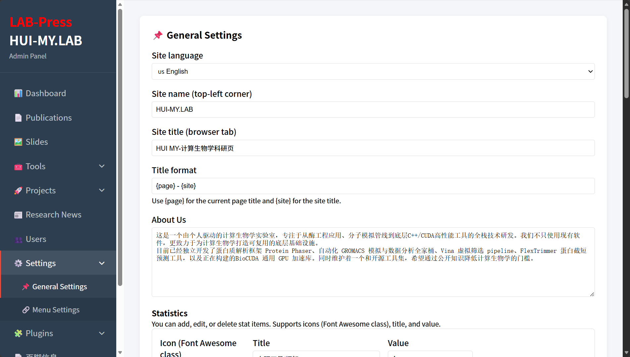Select General Settings in the sidebar
Screen dimensions: 630x357
[x=58, y=287]
